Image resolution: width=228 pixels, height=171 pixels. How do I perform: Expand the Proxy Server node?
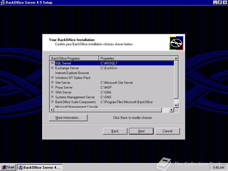point(52,87)
